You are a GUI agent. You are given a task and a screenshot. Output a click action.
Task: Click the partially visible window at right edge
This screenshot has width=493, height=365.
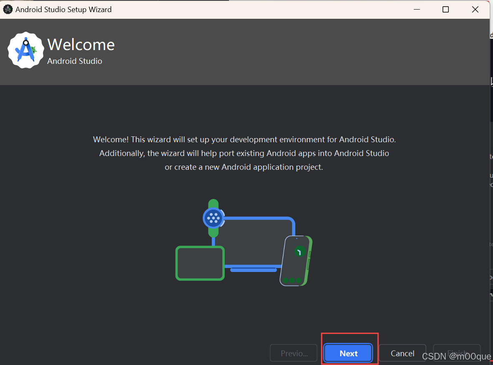tap(491, 167)
